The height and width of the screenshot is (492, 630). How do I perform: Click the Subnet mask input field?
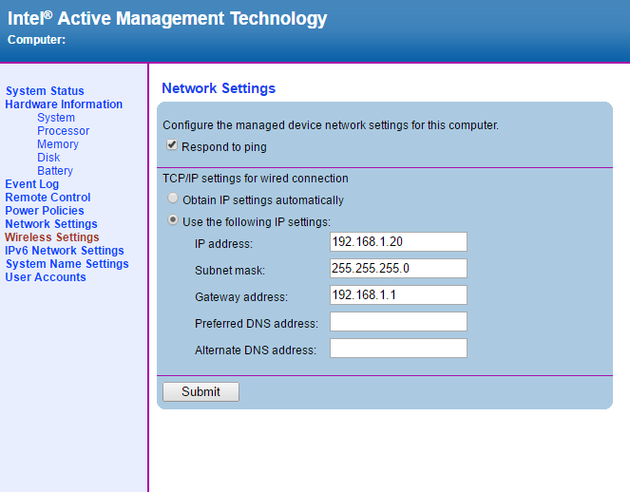[x=398, y=269]
